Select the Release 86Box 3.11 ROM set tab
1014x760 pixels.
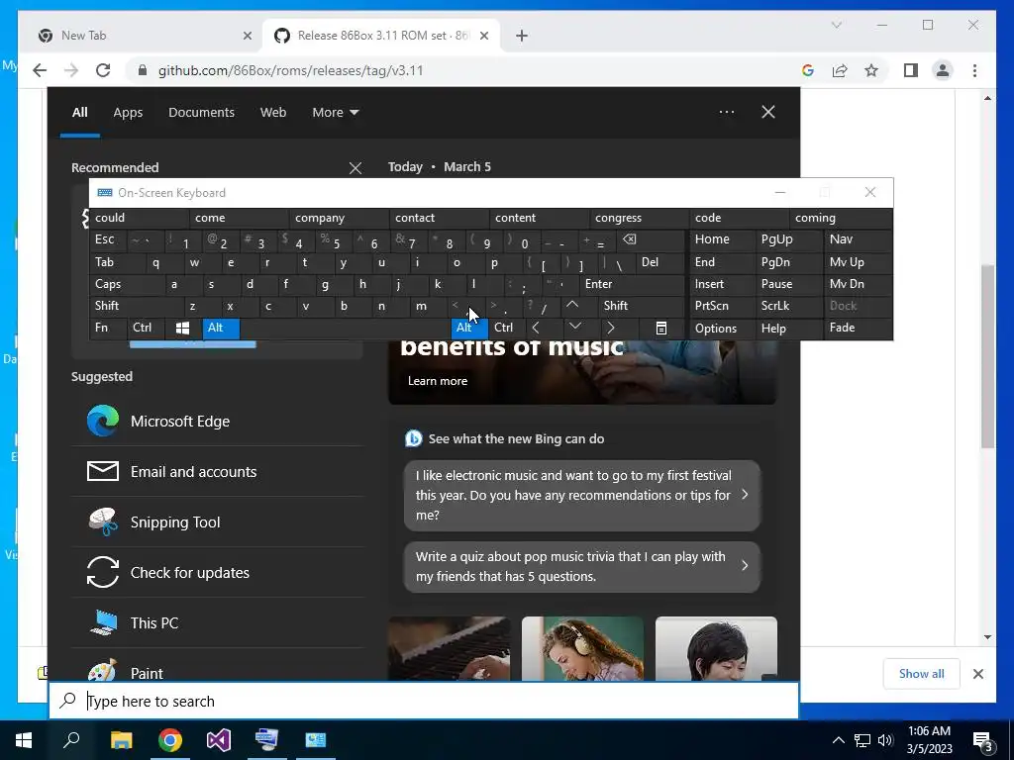381,36
